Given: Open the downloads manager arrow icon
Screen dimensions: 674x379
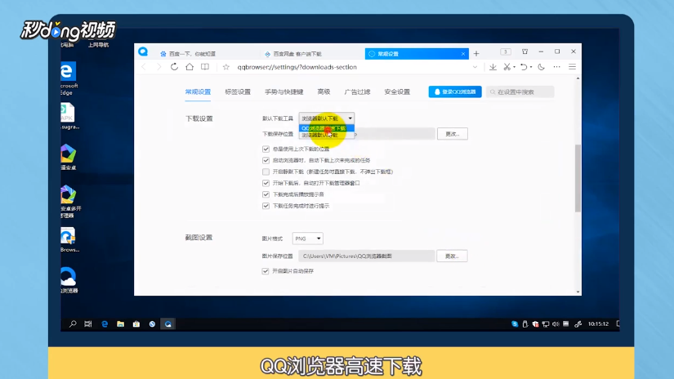Looking at the screenshot, I should pos(493,67).
